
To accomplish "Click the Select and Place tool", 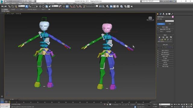I will point(50,6).
